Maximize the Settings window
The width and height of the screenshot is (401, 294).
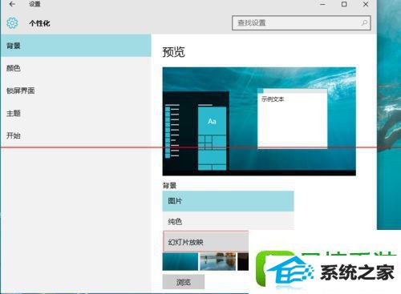tap(344, 4)
